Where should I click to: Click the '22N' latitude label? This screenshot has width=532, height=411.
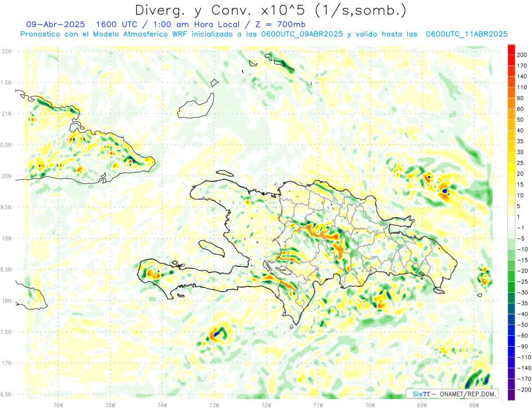click(6, 51)
